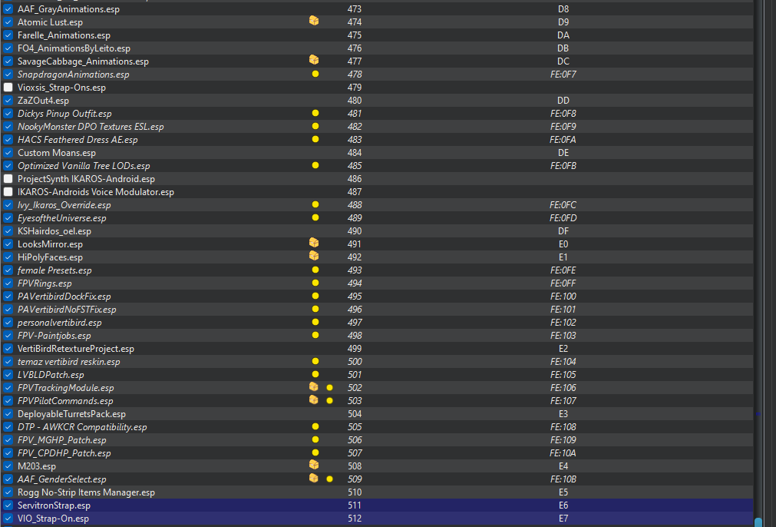Select the HiPolyFaces.esp plugin name
The height and width of the screenshot is (527, 776).
click(x=50, y=257)
